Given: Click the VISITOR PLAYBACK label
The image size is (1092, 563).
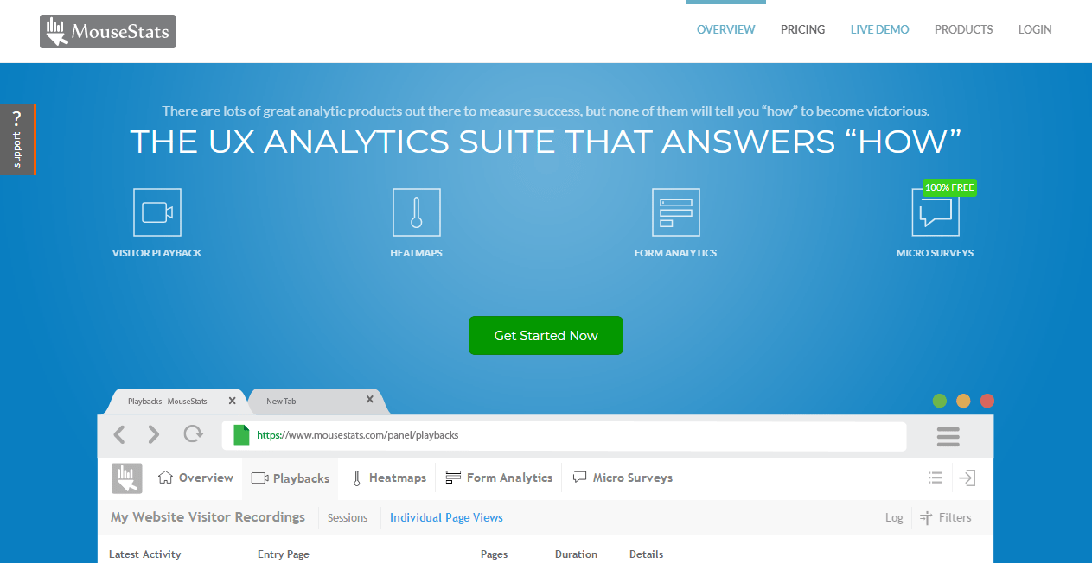Looking at the screenshot, I should click(x=157, y=253).
